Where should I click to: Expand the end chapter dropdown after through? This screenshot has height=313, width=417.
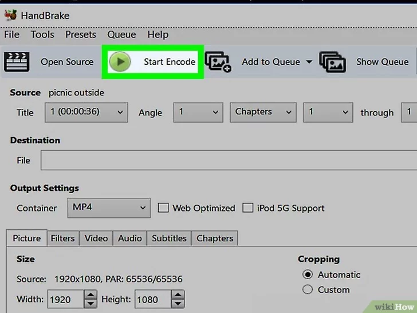click(409, 112)
